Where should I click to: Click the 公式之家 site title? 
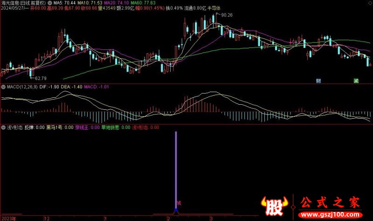pos(330,203)
